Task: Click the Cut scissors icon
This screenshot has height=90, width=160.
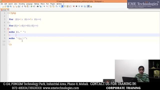Action: pos(22,6)
